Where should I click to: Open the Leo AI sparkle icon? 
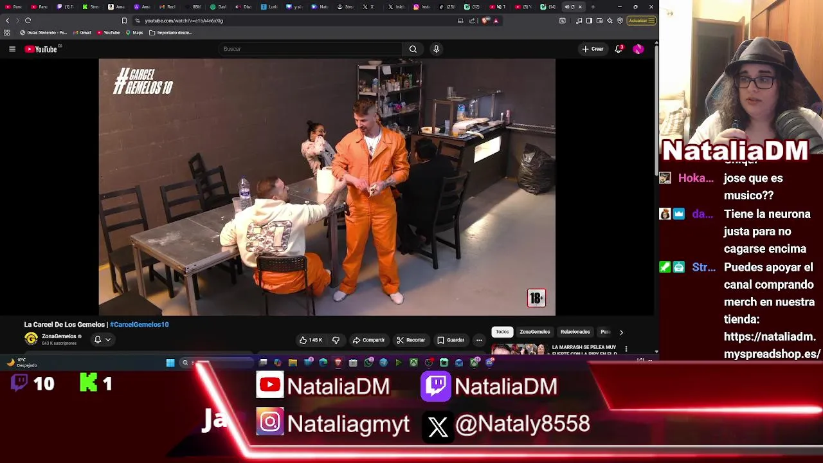click(610, 21)
